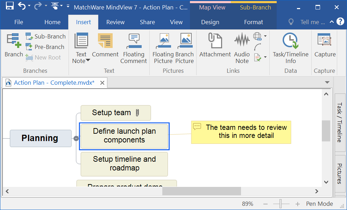Zoom out with the minus button
Screen dimensions: 347x210
265,204
